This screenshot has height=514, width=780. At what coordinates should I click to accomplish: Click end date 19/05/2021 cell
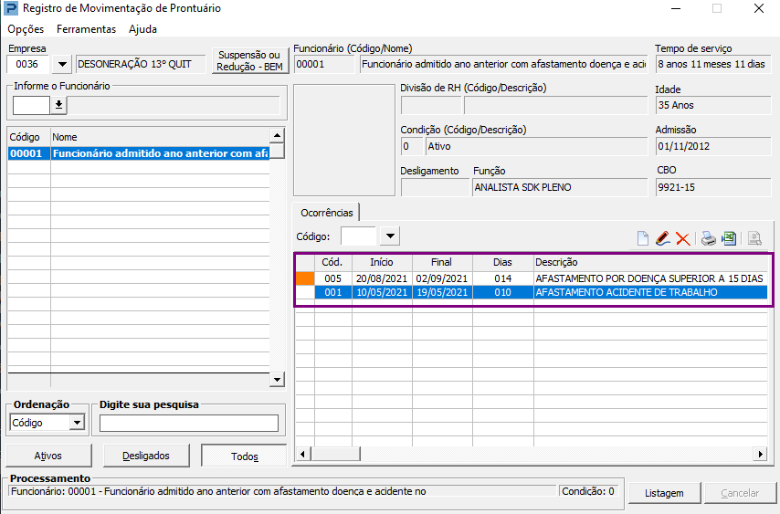point(442,292)
